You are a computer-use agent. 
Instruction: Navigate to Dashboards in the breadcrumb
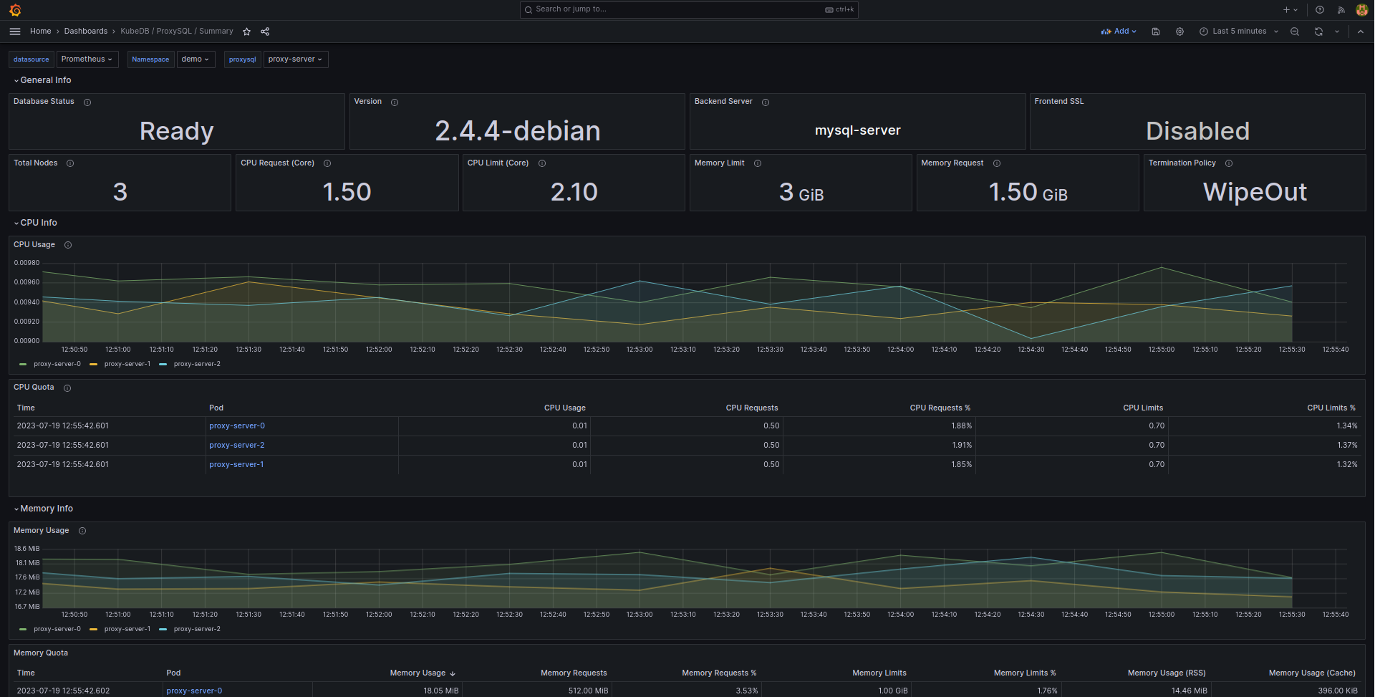coord(85,31)
